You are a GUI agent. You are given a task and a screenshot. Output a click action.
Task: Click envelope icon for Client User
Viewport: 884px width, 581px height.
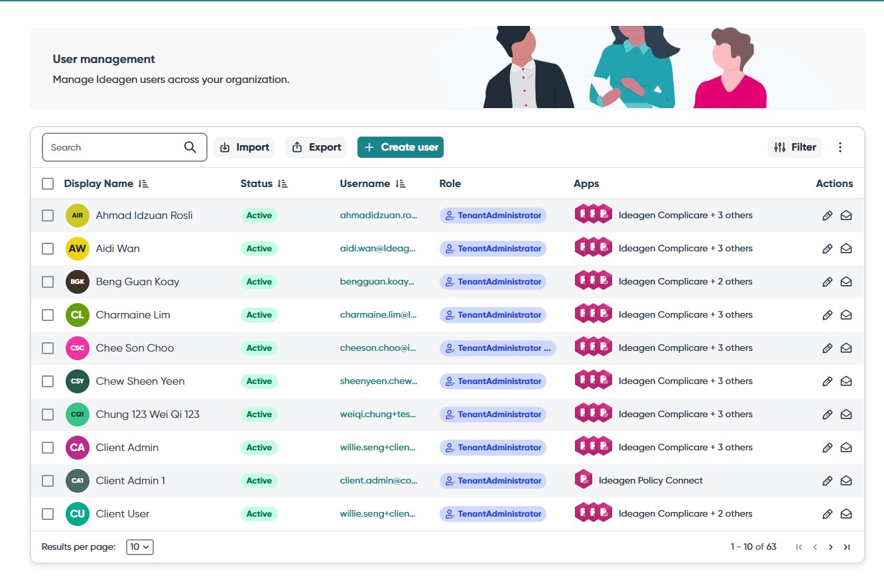pyautogui.click(x=846, y=514)
